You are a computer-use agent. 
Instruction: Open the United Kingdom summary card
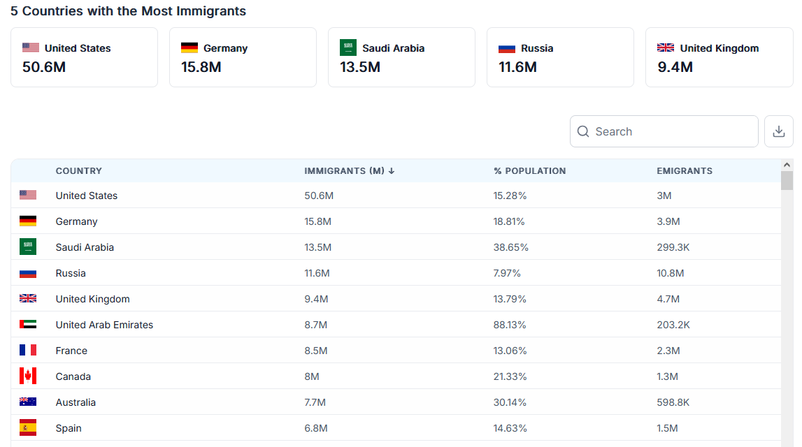[719, 57]
